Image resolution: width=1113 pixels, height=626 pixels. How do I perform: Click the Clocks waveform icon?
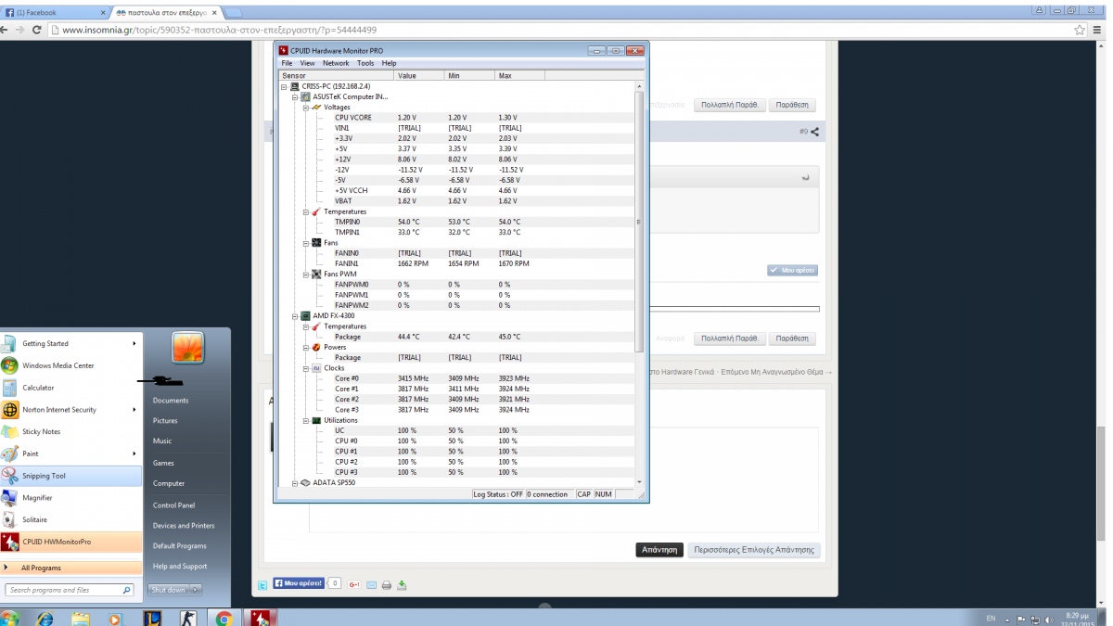coord(316,368)
